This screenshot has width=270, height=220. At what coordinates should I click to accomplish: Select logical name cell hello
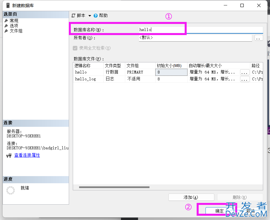88,72
